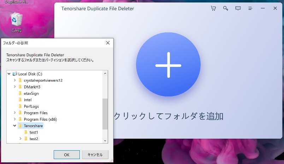Image resolution: width=284 pixels, height=164 pixels.
Task: Select the Intel folder
Action: 28,100
